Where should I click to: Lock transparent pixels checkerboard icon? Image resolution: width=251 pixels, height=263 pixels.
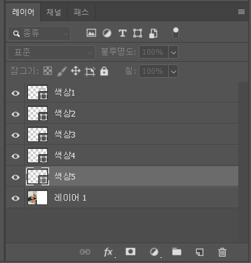tap(48, 71)
